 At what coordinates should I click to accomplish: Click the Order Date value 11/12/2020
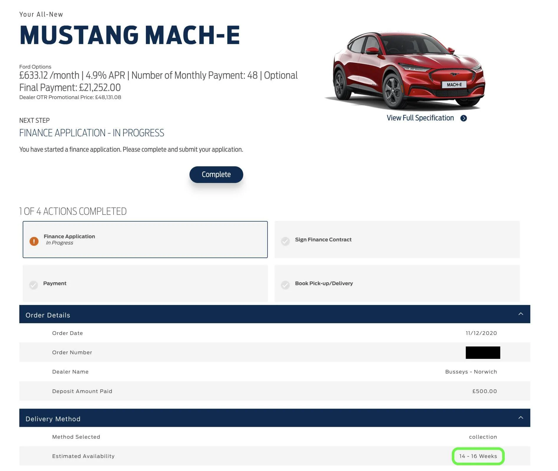pyautogui.click(x=481, y=333)
